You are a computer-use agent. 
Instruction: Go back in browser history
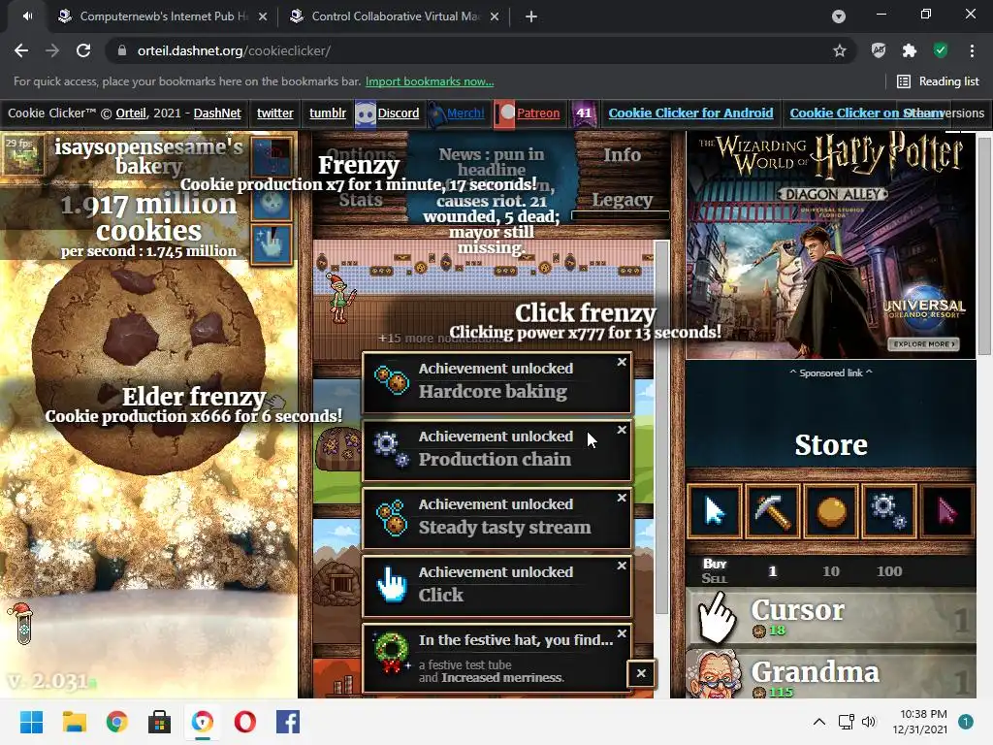click(x=21, y=50)
